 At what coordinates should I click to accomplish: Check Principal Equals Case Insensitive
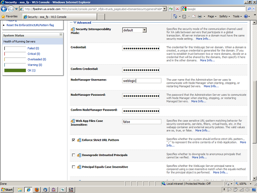[x=73, y=167]
